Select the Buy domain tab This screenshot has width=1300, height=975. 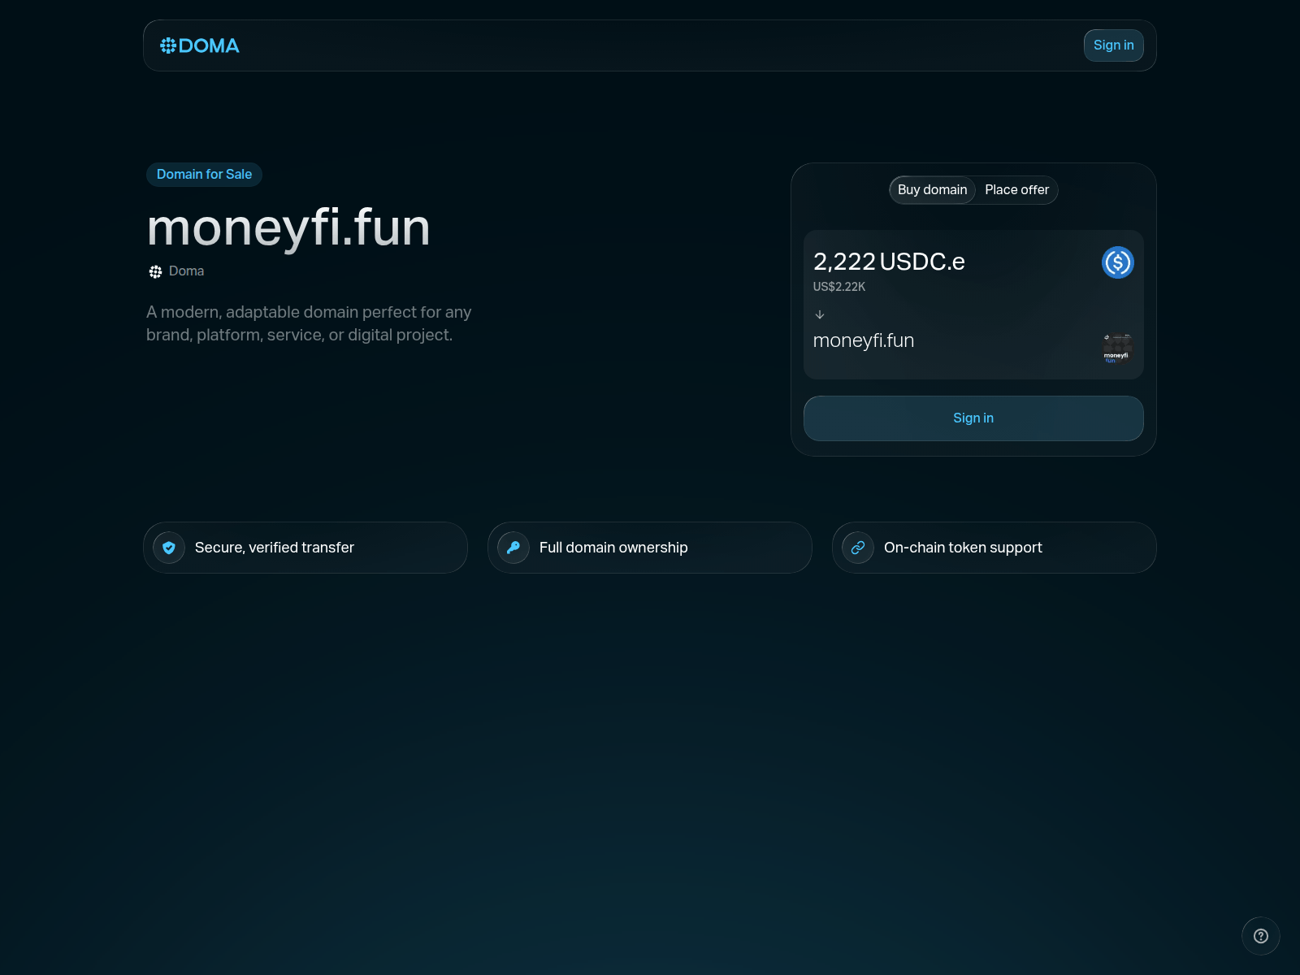pyautogui.click(x=932, y=190)
